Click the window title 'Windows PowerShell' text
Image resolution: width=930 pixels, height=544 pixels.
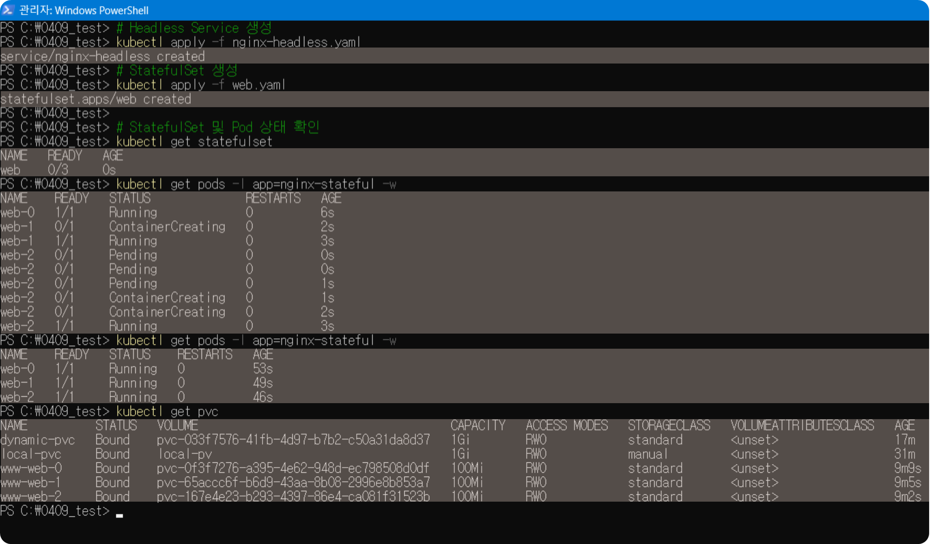tap(101, 10)
